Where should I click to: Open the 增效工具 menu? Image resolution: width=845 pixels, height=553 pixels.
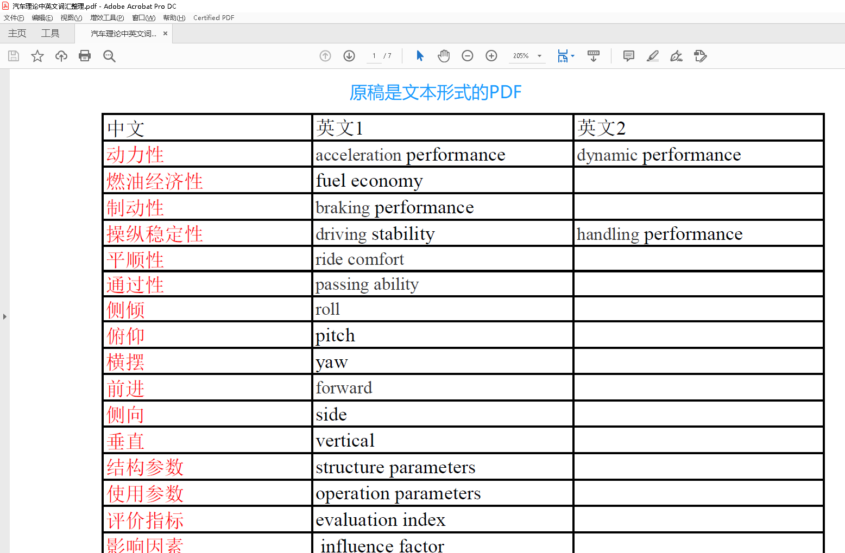(x=107, y=18)
